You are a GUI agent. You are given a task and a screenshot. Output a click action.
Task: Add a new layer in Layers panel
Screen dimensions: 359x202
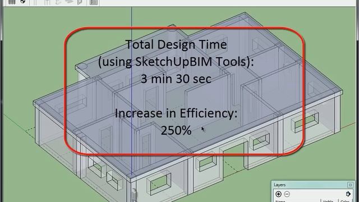pyautogui.click(x=278, y=194)
